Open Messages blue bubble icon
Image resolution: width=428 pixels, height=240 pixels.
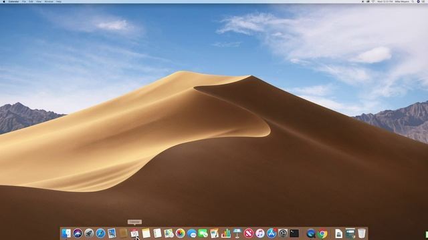[x=192, y=233]
